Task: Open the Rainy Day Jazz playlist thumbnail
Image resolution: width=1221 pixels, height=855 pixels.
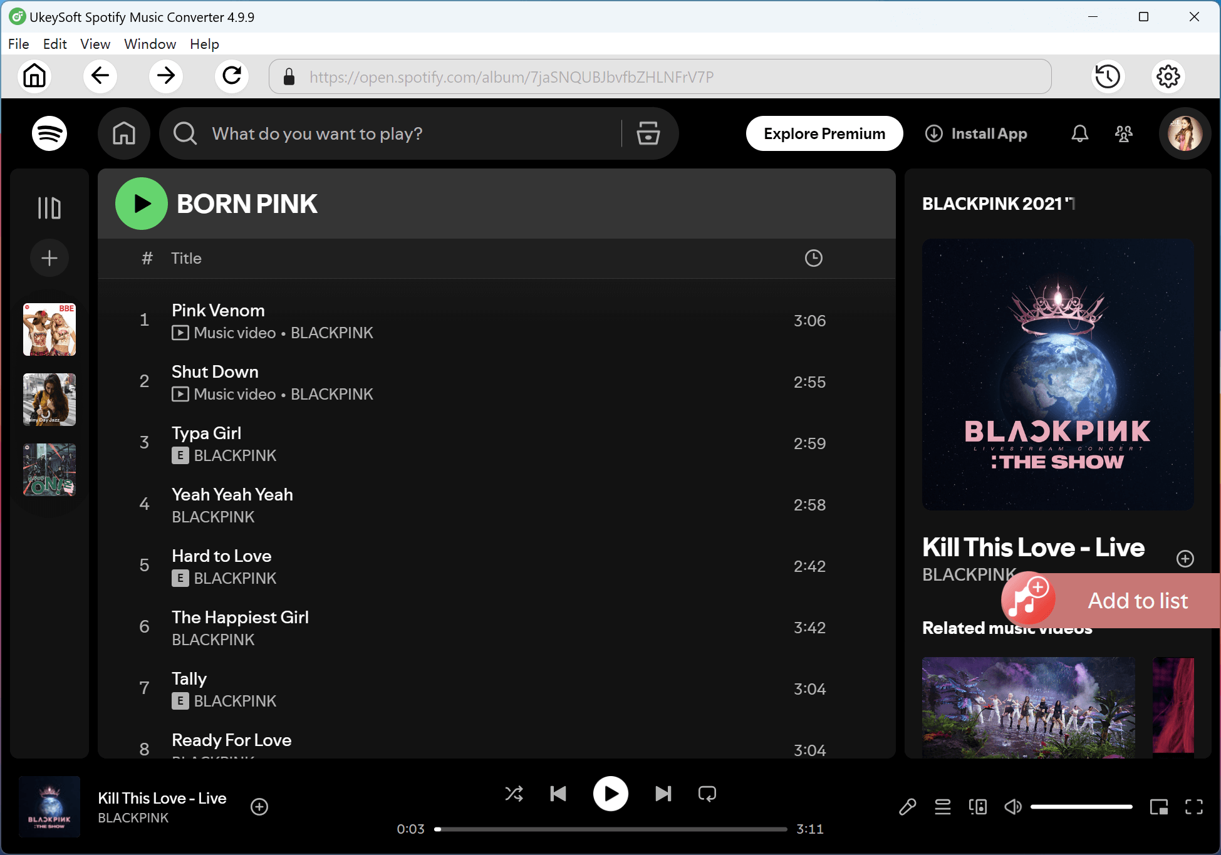Action: click(49, 399)
